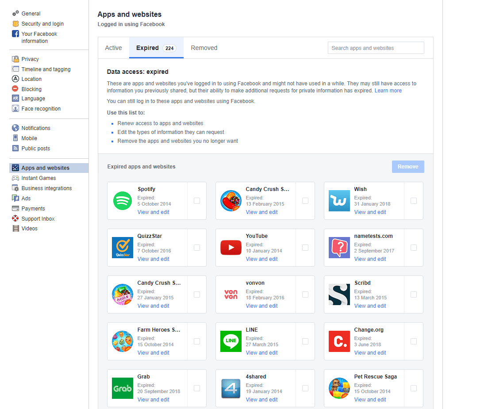
Task: Click the Change.org app icon
Action: pos(339,341)
